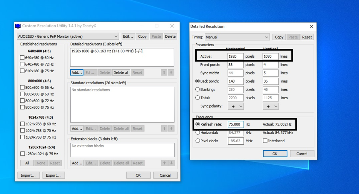This screenshot has height=194, width=359.
Task: Focus the Active horizontal pixels field (1920)
Action: click(x=236, y=56)
